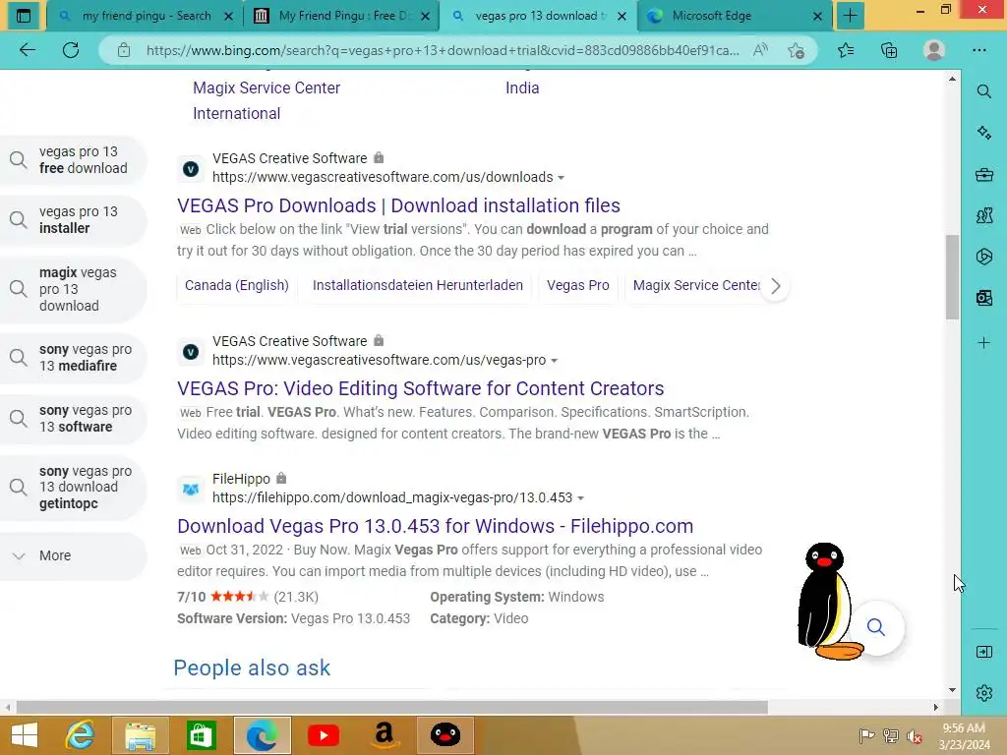Switch to Microsoft Edge tab
1007x755 pixels.
pyautogui.click(x=736, y=16)
